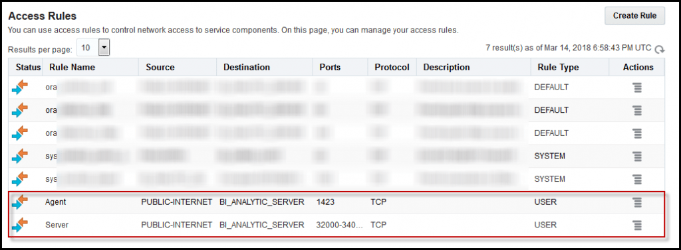
Task: Click TCP protocol in Server row
Action: pos(378,225)
